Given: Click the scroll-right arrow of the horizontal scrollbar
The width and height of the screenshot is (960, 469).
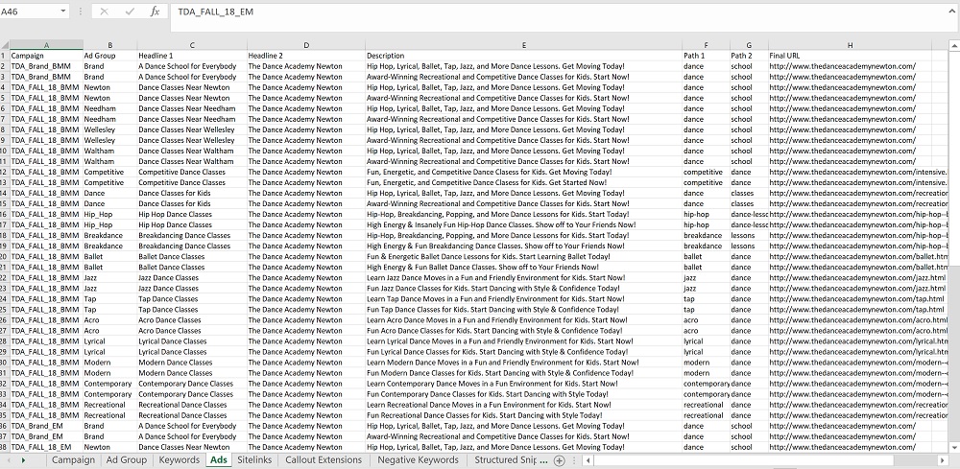Looking at the screenshot, I should 943,460.
